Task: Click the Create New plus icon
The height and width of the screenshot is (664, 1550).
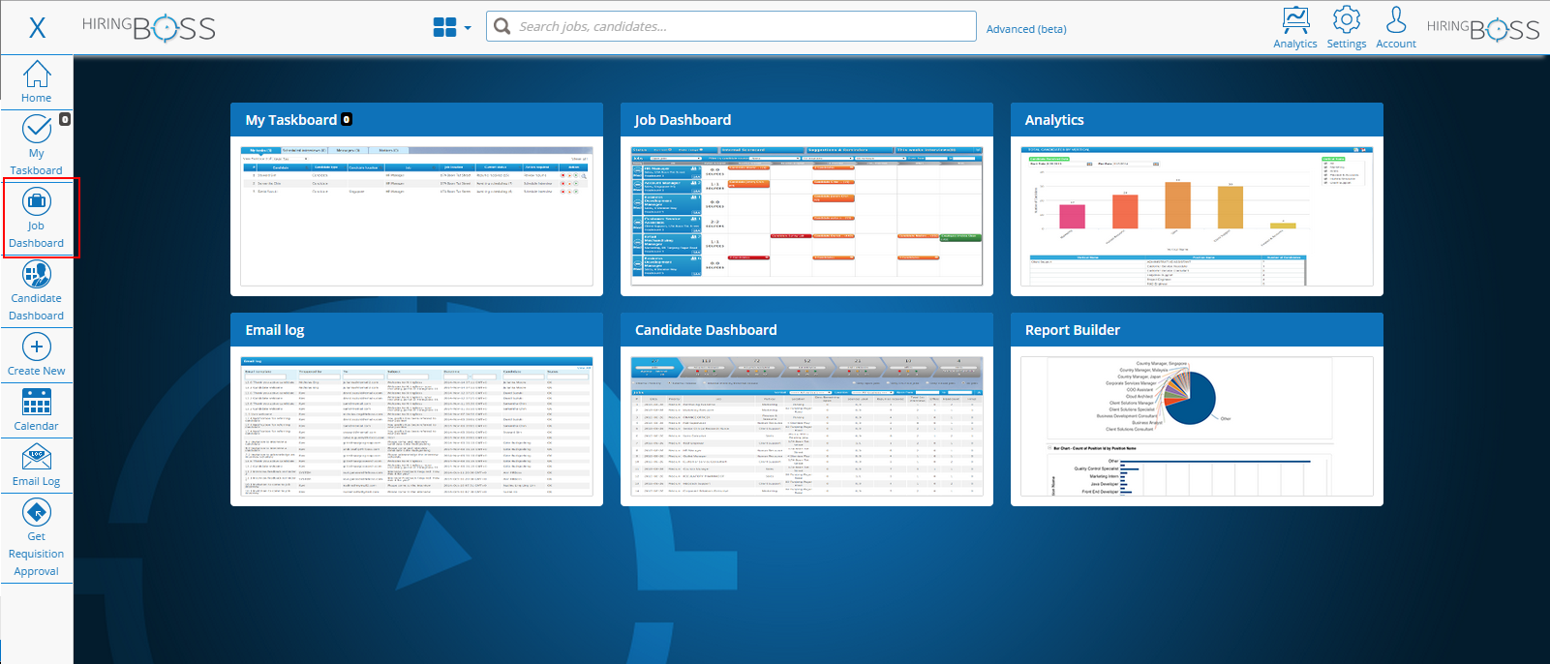Action: (x=37, y=347)
